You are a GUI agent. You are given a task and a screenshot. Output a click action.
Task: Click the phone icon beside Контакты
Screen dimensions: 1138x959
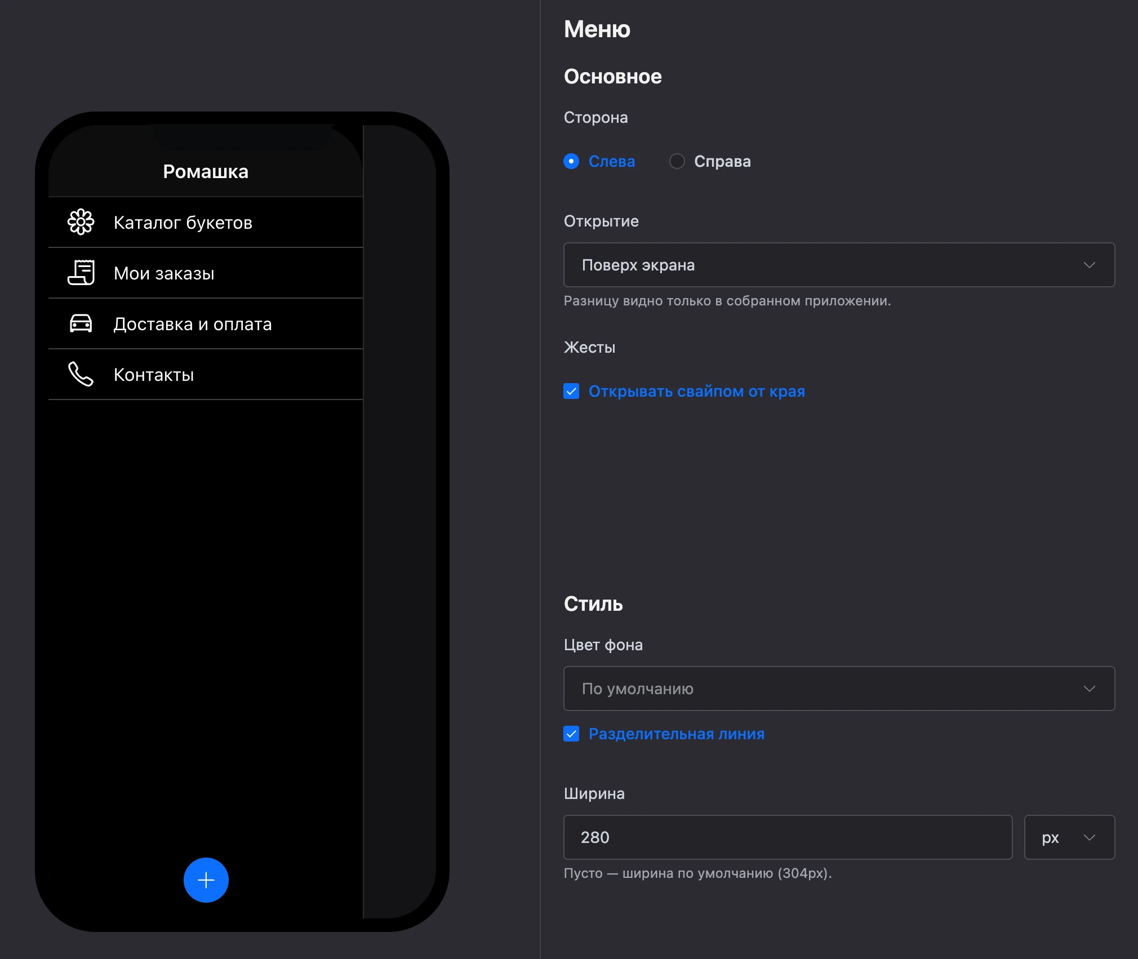[x=81, y=374]
